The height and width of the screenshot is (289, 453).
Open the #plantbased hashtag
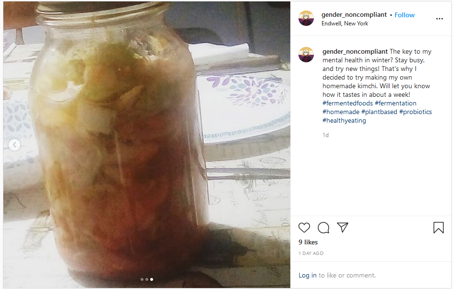click(x=379, y=112)
